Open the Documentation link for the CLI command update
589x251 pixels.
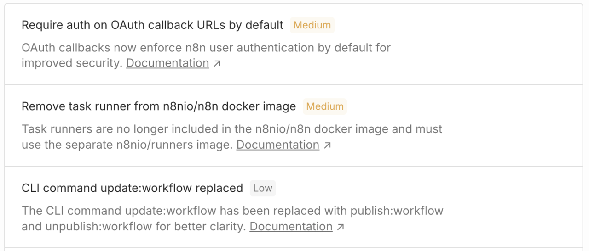pos(291,227)
